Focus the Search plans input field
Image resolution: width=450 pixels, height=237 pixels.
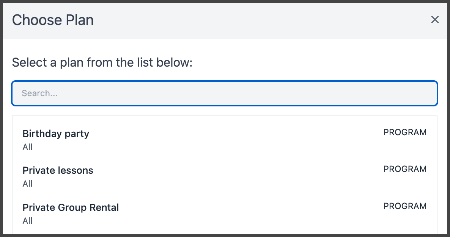[224, 93]
